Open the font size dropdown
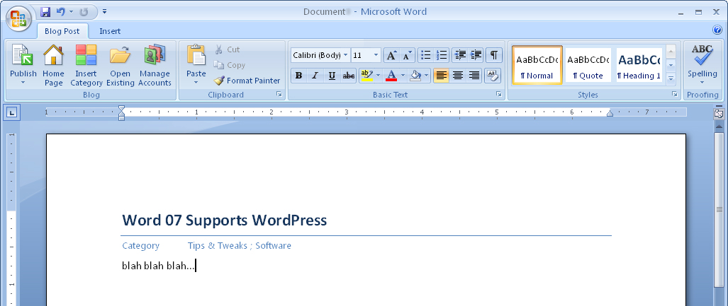728x306 pixels. [376, 56]
